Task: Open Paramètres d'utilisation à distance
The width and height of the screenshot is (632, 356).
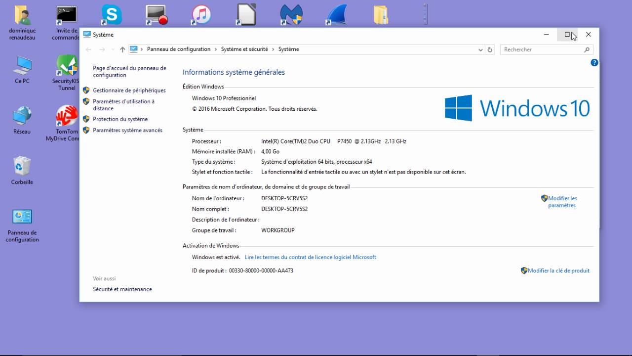Action: coord(123,105)
